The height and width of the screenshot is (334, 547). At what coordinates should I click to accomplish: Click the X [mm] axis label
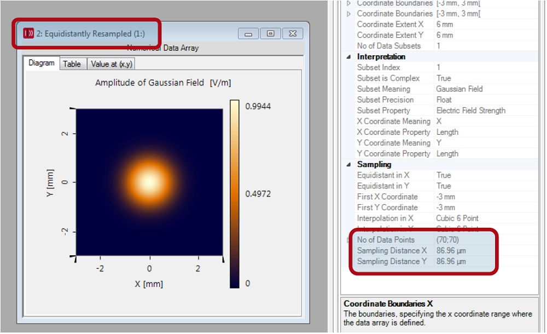(149, 284)
